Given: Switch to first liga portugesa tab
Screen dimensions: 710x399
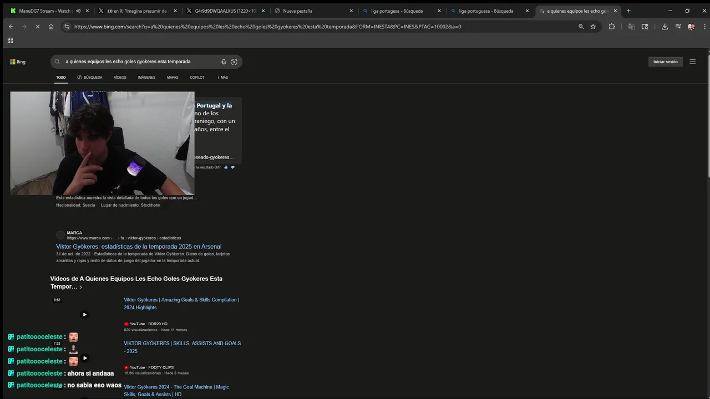Looking at the screenshot, I should coord(402,11).
